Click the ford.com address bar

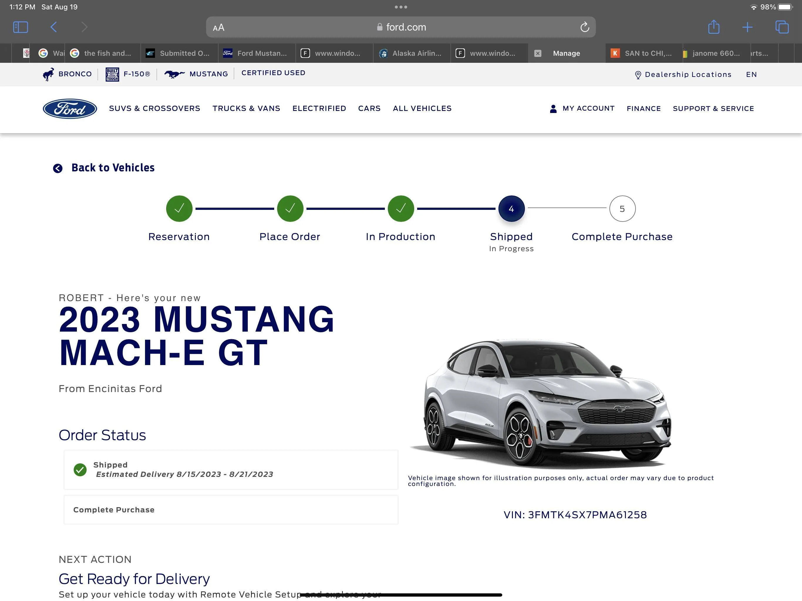[x=401, y=27]
